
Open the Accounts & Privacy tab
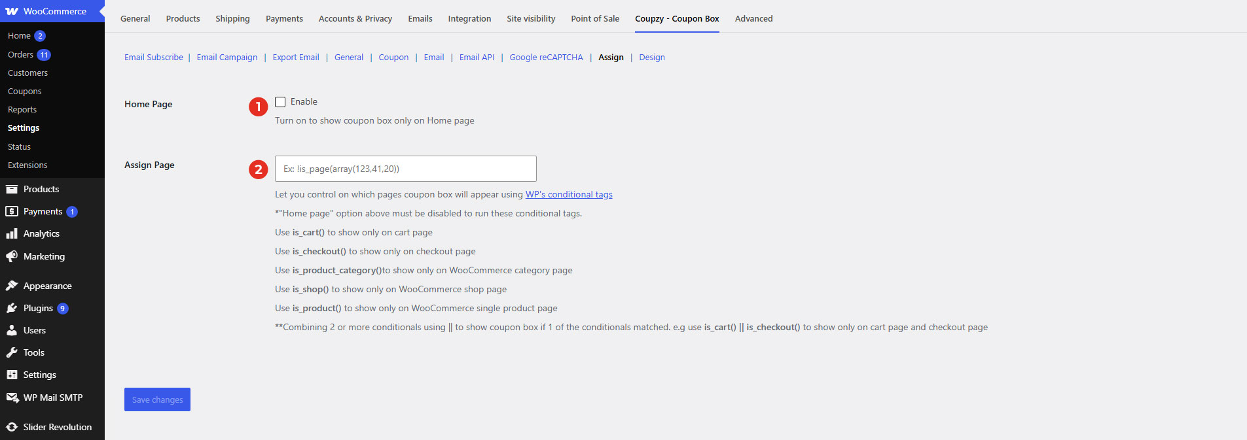pos(355,18)
